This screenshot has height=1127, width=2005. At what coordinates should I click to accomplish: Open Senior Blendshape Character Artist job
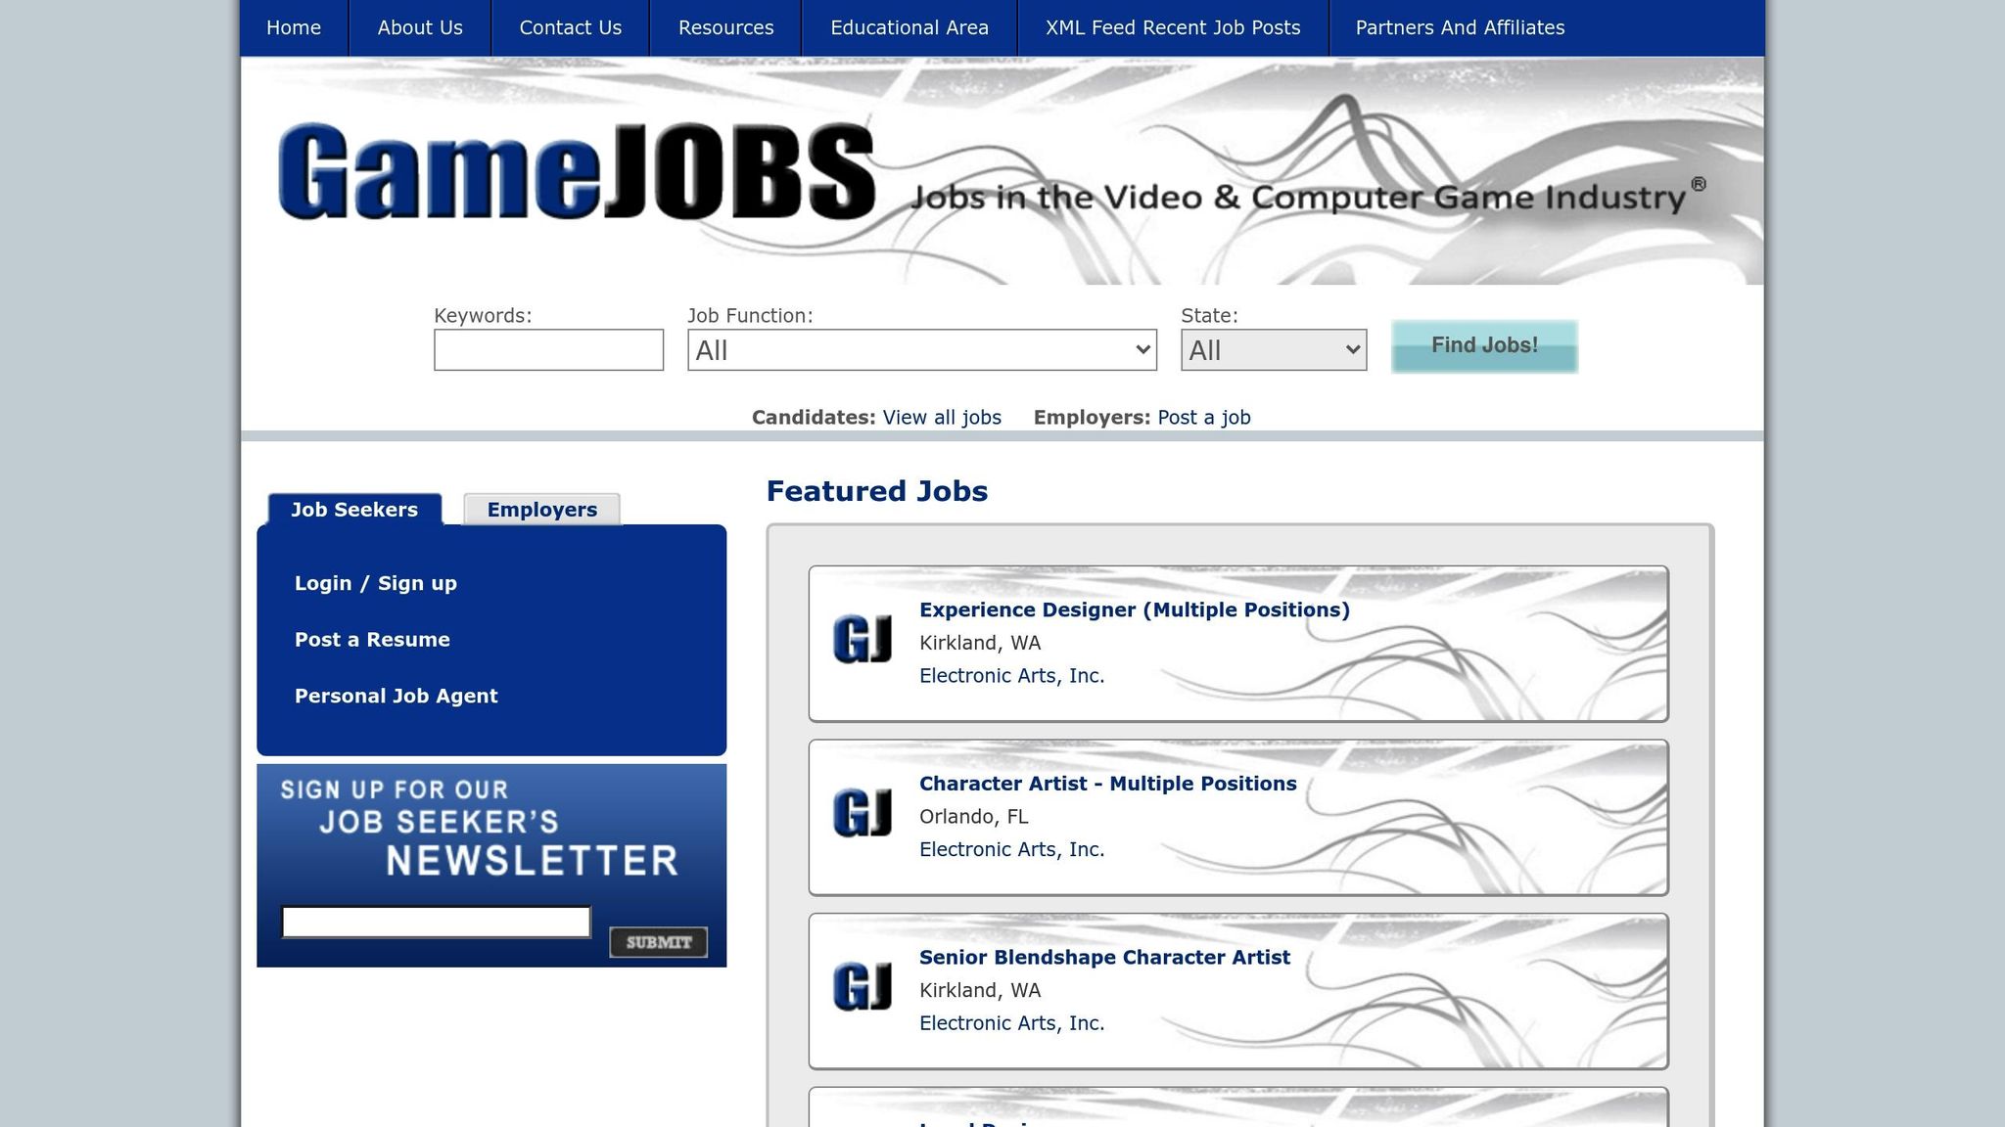1104,958
